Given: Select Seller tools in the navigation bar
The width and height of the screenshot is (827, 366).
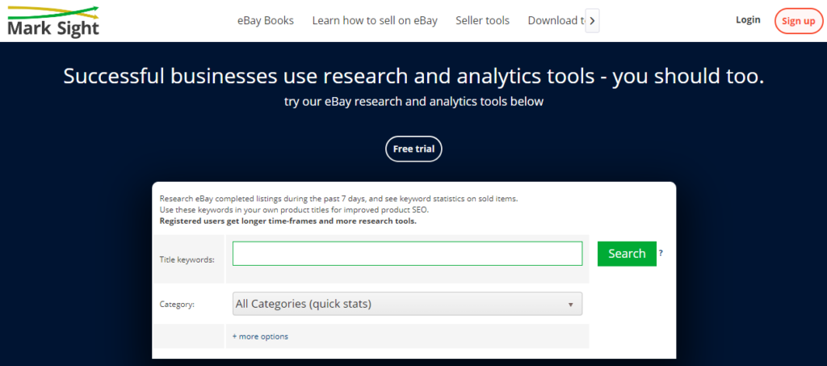Looking at the screenshot, I should (482, 20).
